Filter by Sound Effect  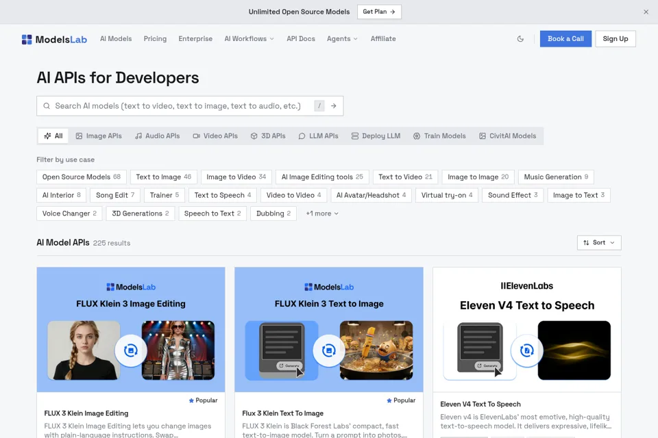pos(513,195)
